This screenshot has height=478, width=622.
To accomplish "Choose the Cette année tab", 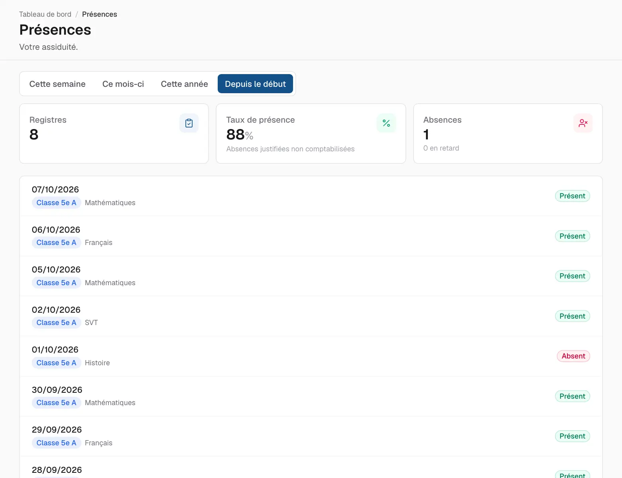I will (x=184, y=84).
